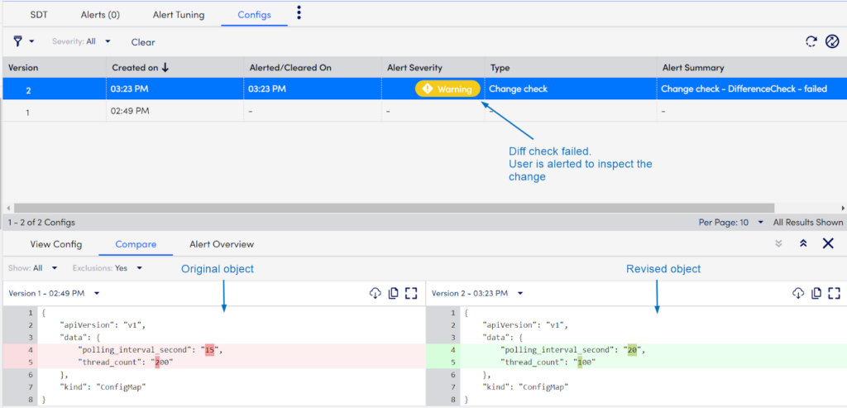Open the Alert Tuning tab
The image size is (847, 408).
point(179,15)
